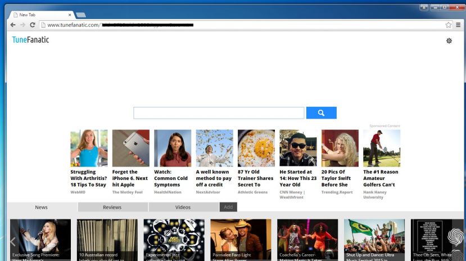466x261 pixels.
Task: Click the Chrome user profile icon
Action: click(x=424, y=7)
